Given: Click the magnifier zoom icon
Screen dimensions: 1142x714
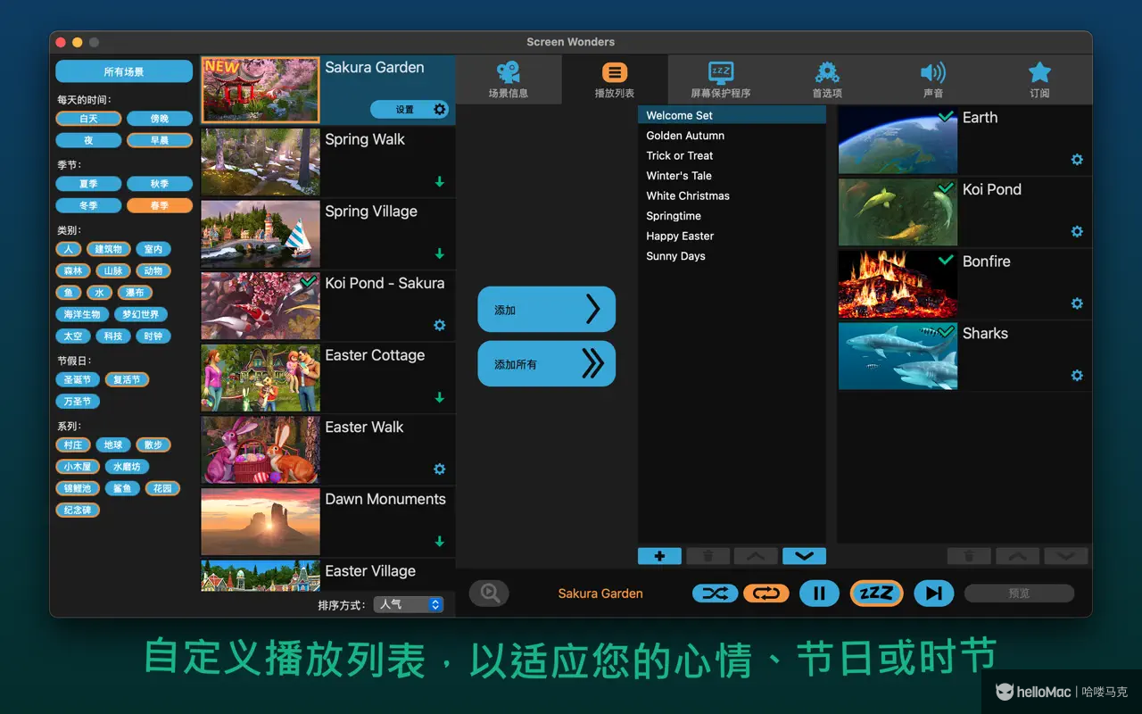Looking at the screenshot, I should coord(489,593).
